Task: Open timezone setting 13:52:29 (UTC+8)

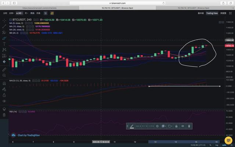Action: click(x=198, y=145)
